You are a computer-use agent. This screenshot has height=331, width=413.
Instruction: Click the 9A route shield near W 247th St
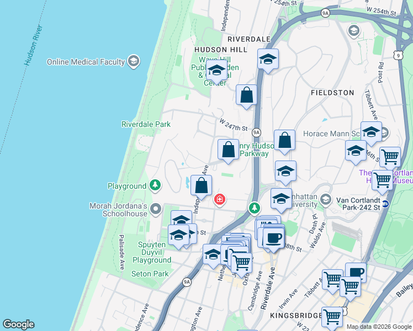[256, 132]
